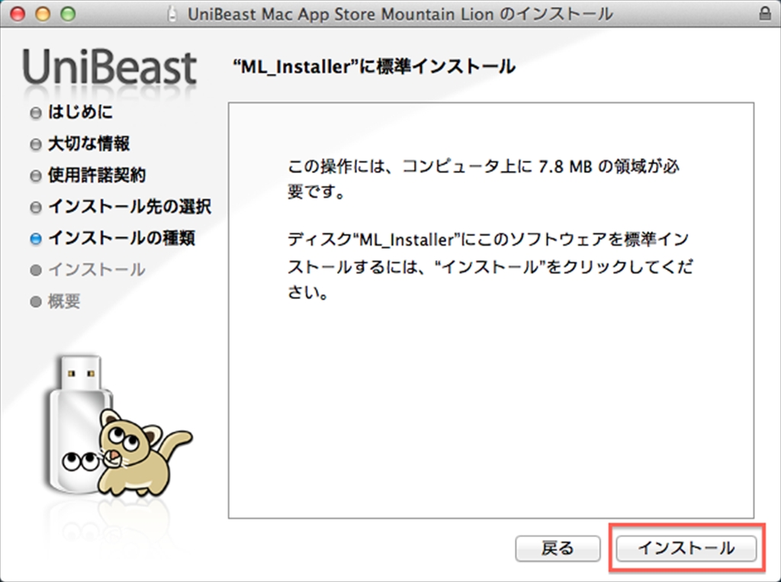781x582 pixels.
Task: Click the heading “ML_Installer”に標準インストール
Action: 374,66
